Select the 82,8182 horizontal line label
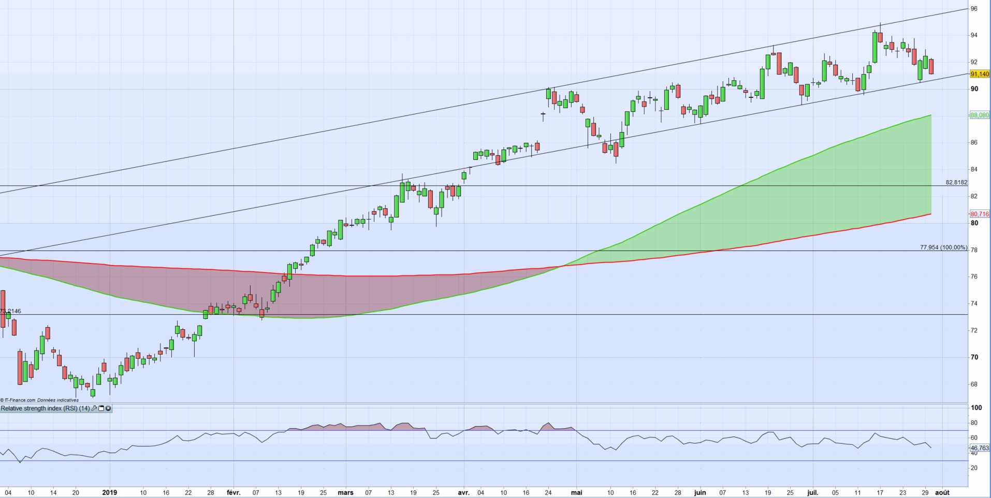Screen dimensions: 991x498 click(956, 182)
